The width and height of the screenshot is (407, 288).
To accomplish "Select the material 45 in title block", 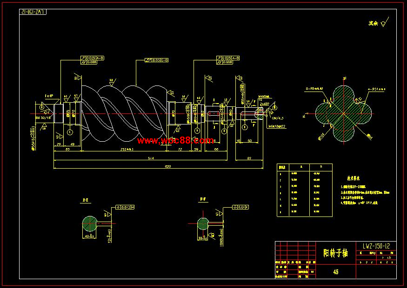I will pyautogui.click(x=336, y=272).
